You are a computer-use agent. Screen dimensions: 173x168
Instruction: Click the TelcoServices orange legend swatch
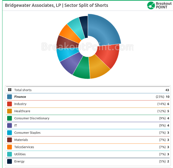pos(10,147)
